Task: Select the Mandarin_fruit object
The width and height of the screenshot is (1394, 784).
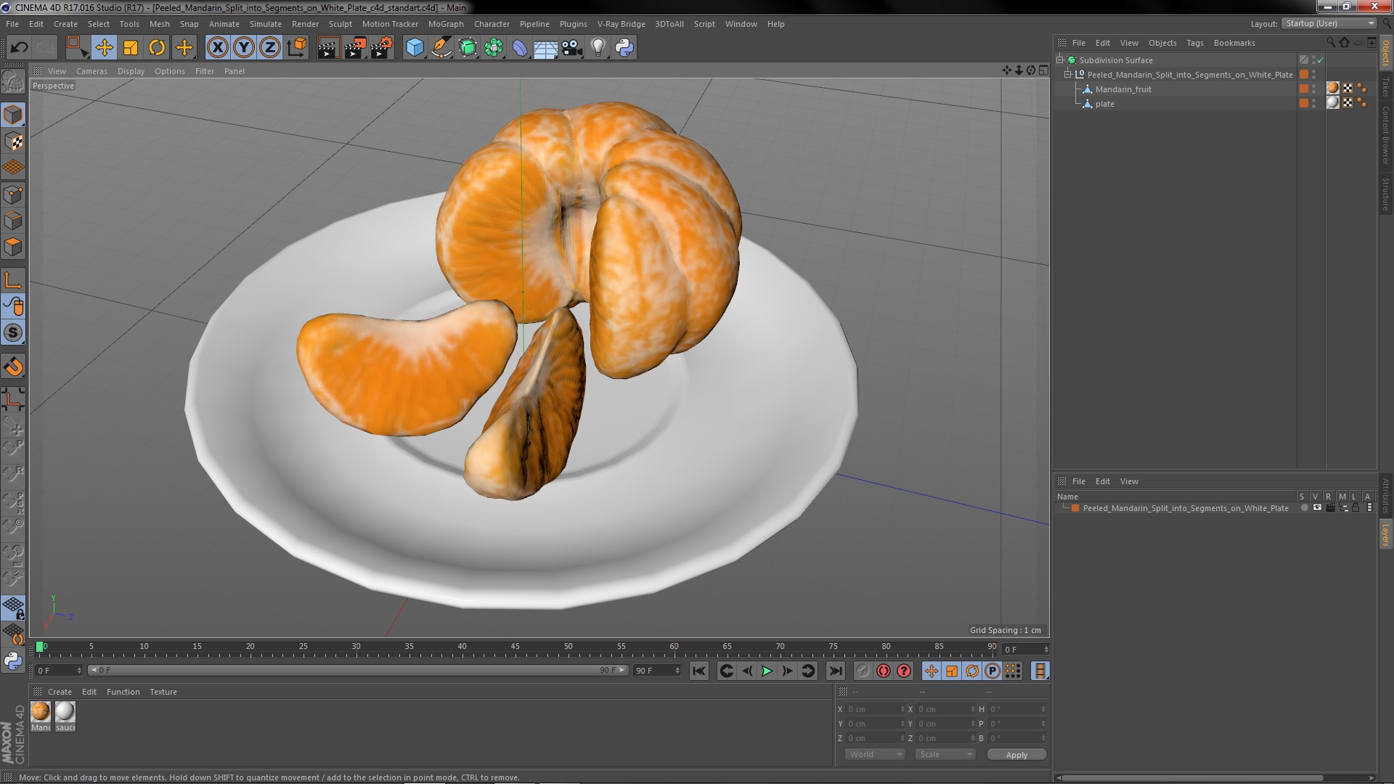Action: pos(1123,89)
